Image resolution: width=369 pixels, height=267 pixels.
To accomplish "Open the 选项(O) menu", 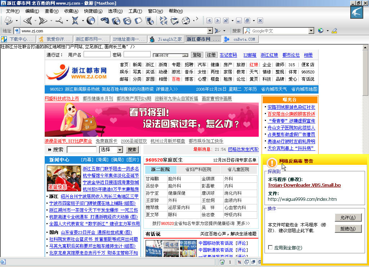I will tap(115, 11).
